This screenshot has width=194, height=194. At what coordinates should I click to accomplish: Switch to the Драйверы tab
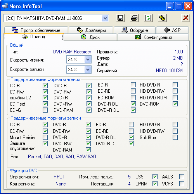[91, 30]
